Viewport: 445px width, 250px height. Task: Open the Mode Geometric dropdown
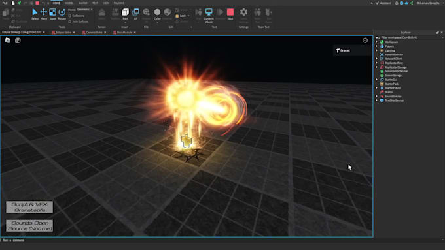tap(84, 10)
